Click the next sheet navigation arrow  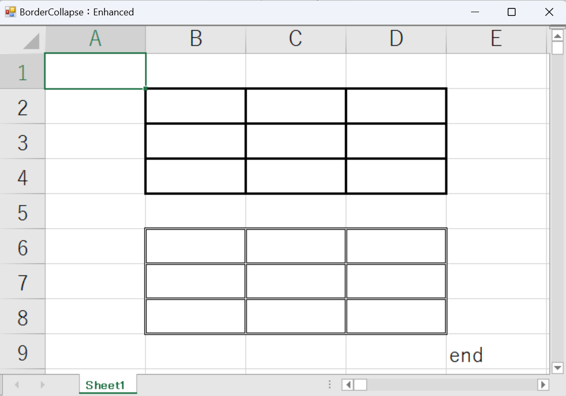pos(42,385)
